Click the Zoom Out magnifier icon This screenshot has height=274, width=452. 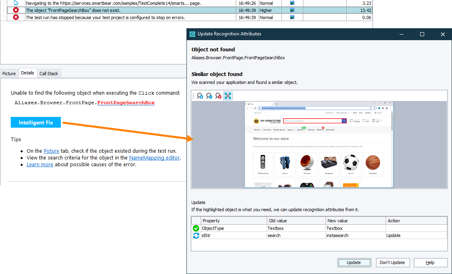point(209,95)
